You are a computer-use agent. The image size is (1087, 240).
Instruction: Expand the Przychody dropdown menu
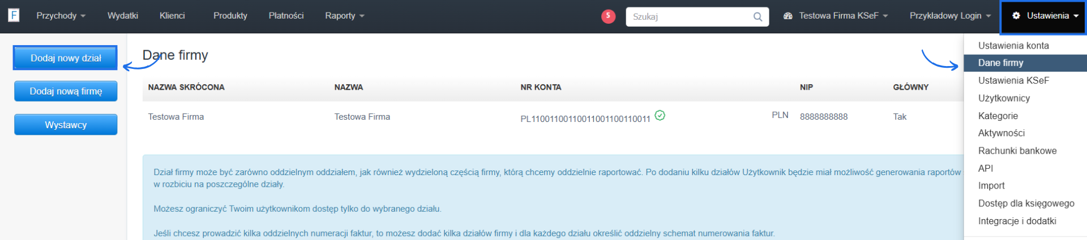click(61, 16)
